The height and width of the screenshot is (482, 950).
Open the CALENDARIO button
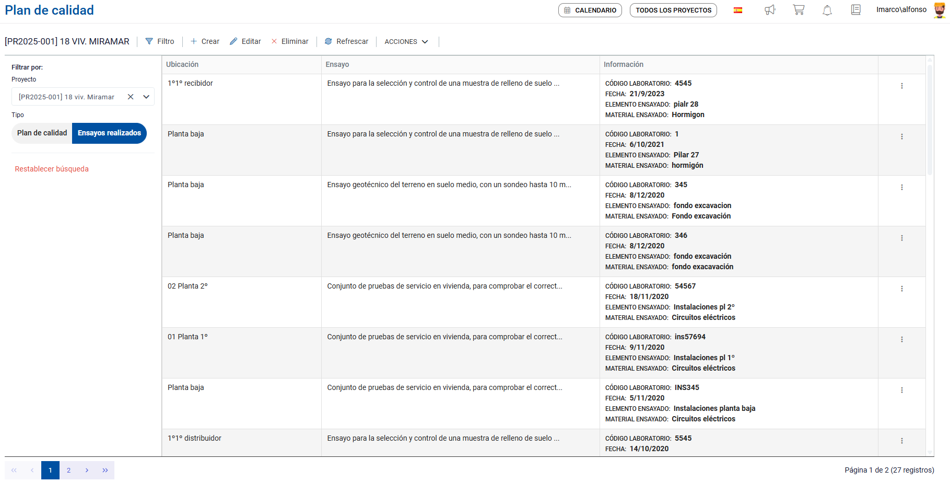(x=590, y=10)
